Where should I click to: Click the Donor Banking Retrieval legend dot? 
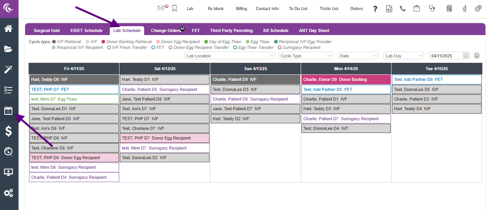[x=104, y=42]
